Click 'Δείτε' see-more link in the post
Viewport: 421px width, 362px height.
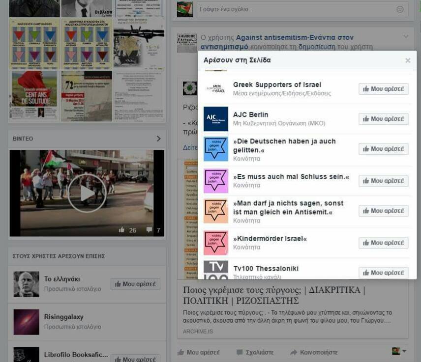tap(190, 148)
